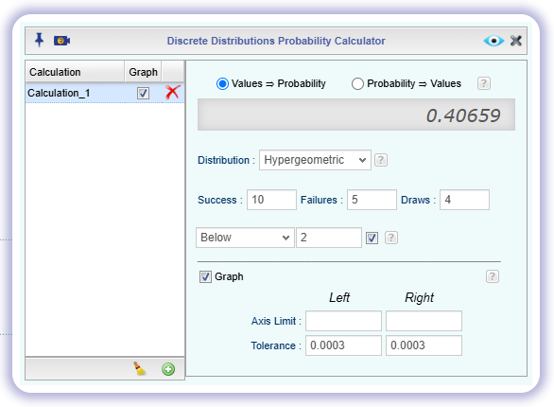Screen dimensions: 554x407
Task: Open help icon next to Distribution dropdown
Action: (381, 160)
